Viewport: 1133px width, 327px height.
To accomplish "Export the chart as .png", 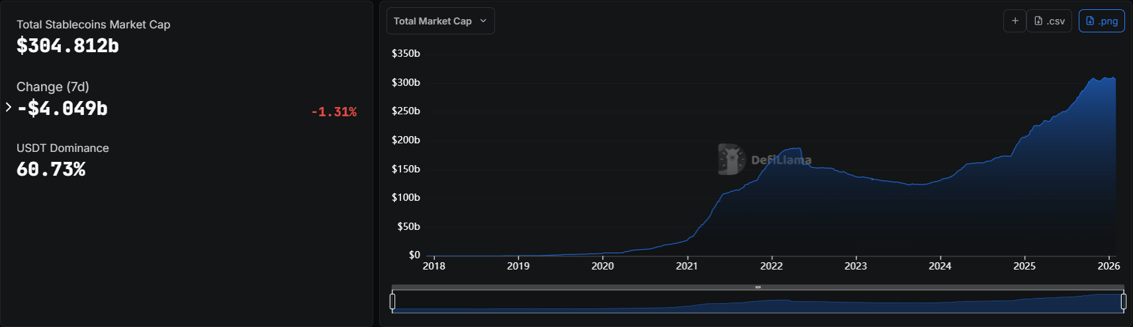I will [x=1101, y=21].
